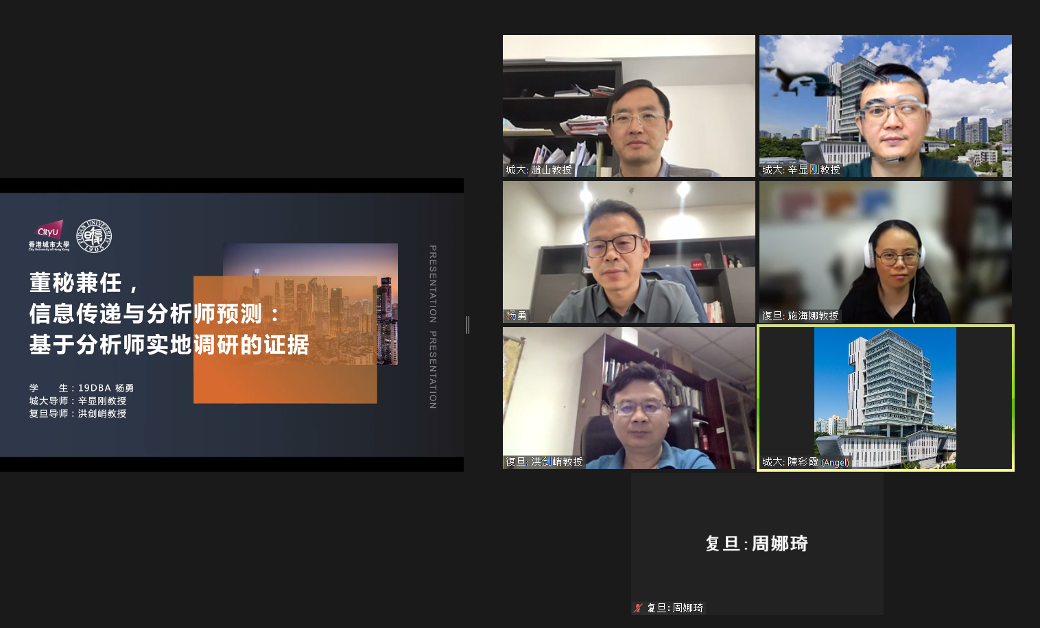Click name label 城大: 趙山教授
Screen dimensions: 1040x628
coord(539,170)
